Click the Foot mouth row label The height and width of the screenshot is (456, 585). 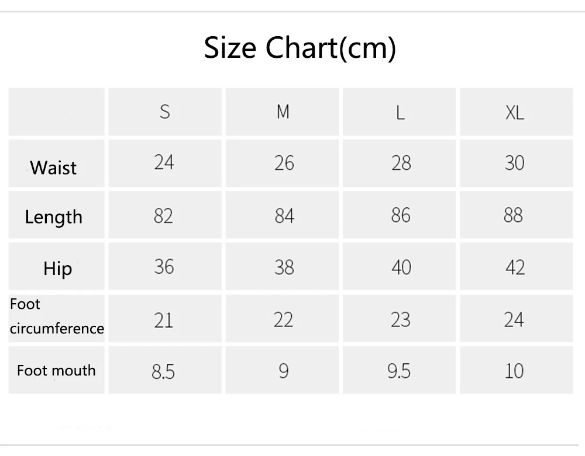pyautogui.click(x=56, y=371)
